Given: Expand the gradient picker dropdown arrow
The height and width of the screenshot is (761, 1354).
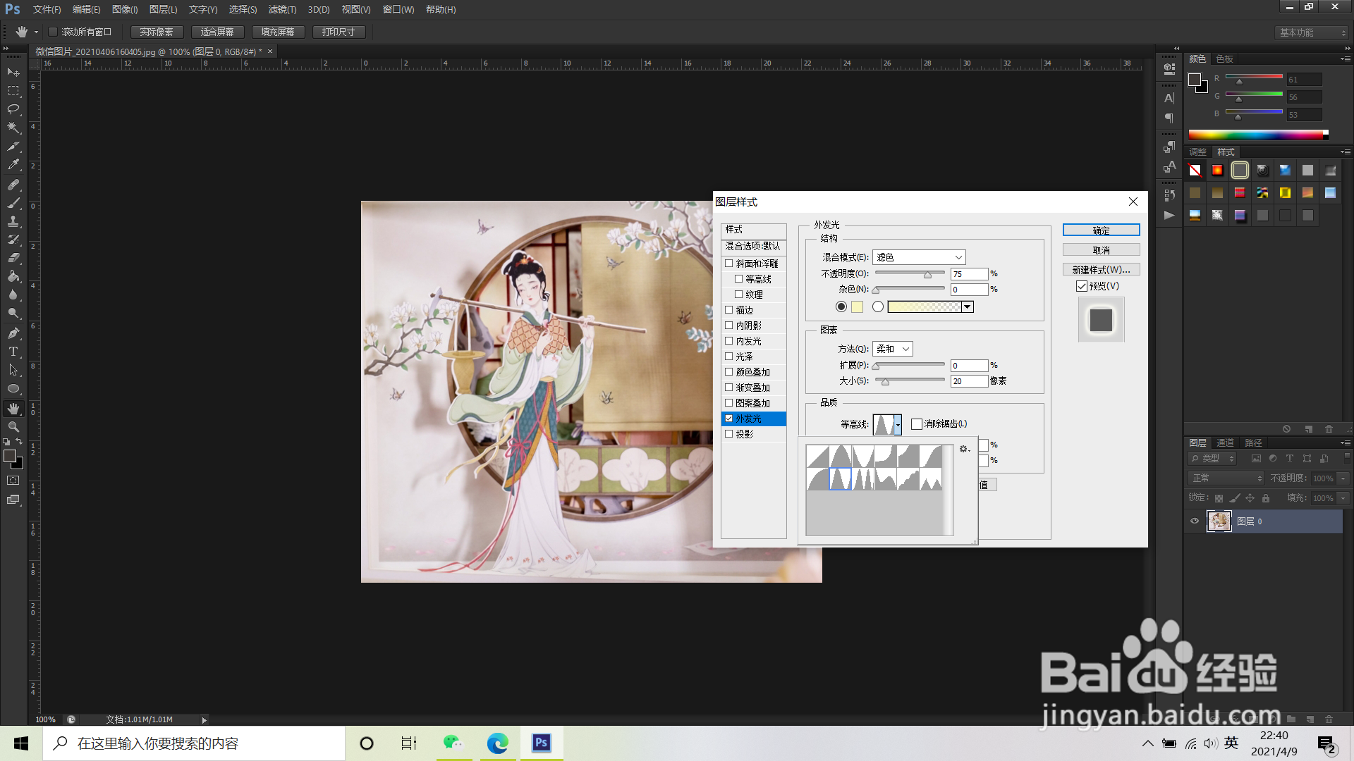Looking at the screenshot, I should [968, 307].
